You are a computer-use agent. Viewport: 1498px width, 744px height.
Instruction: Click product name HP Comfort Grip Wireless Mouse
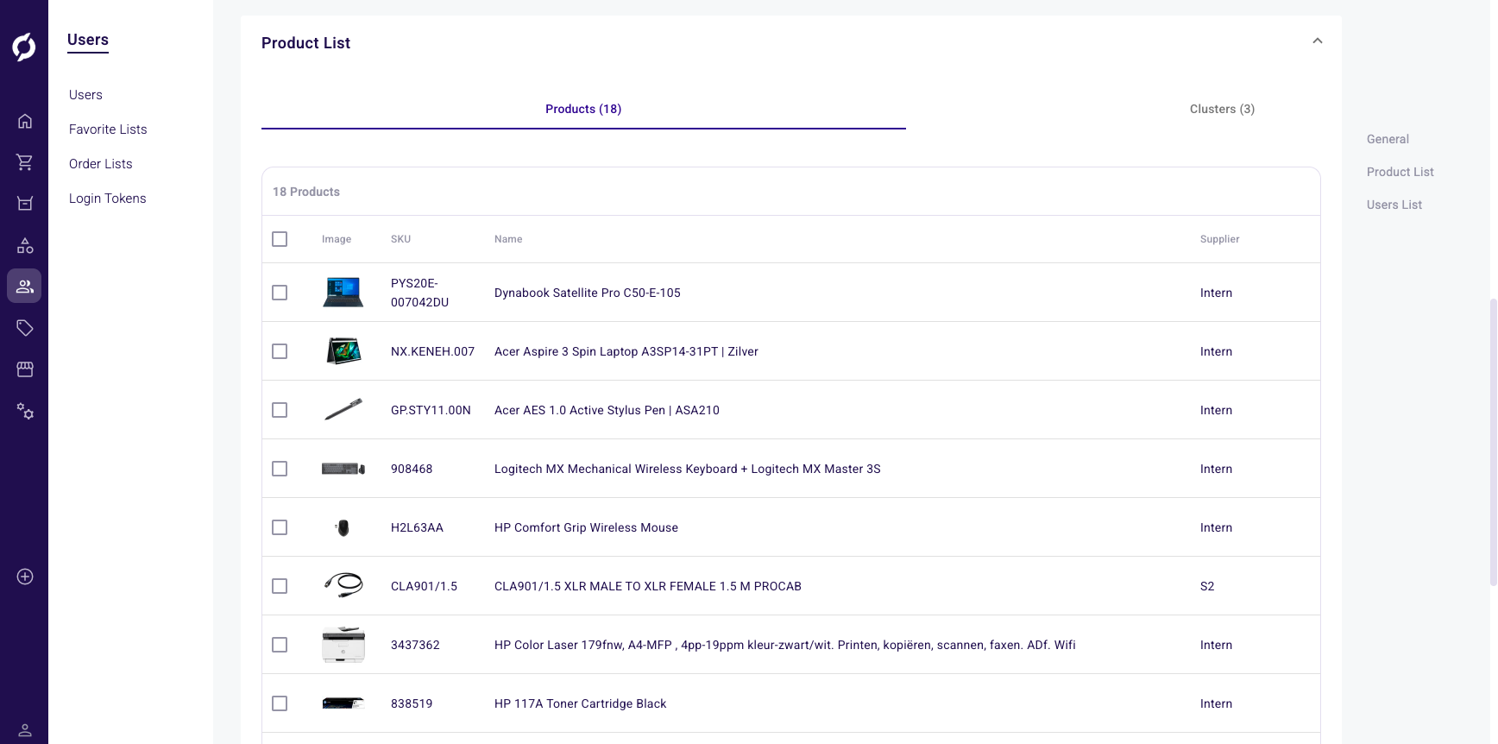pyautogui.click(x=586, y=527)
